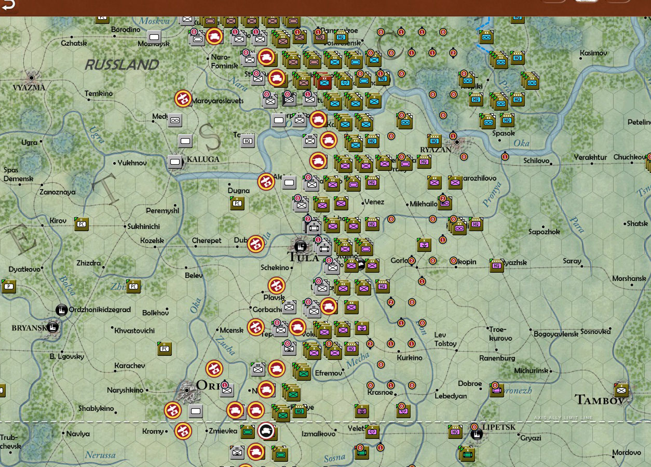Click the Temkino town label
This screenshot has width=651, height=467.
(x=99, y=94)
